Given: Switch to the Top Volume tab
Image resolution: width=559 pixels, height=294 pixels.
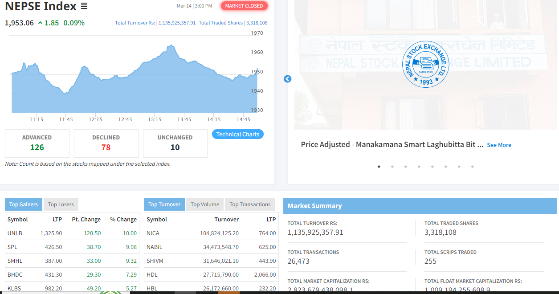Looking at the screenshot, I should [x=205, y=204].
